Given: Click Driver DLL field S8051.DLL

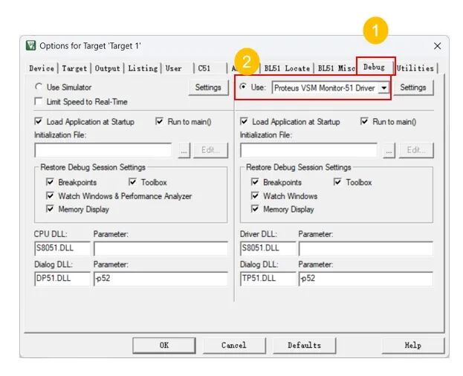Looking at the screenshot, I should click(x=268, y=248).
